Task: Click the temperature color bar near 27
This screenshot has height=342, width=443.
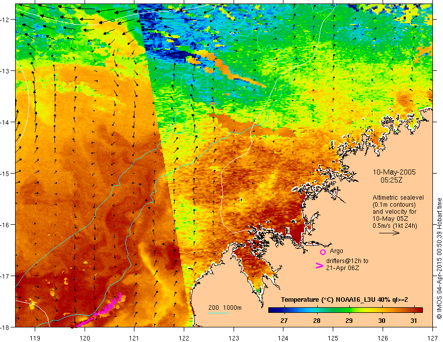Action: pos(284,310)
